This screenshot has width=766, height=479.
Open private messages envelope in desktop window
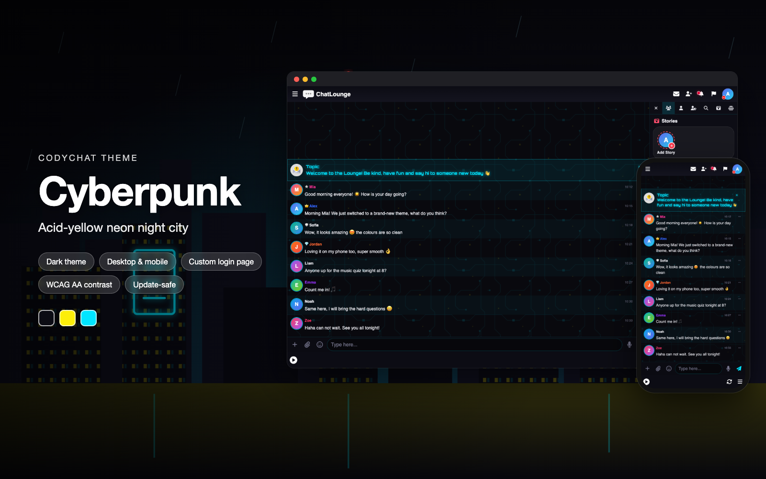tap(676, 94)
